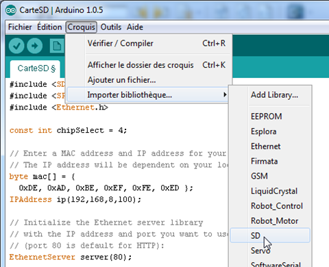Choose Ajouter un fichier... entry

coord(149,80)
